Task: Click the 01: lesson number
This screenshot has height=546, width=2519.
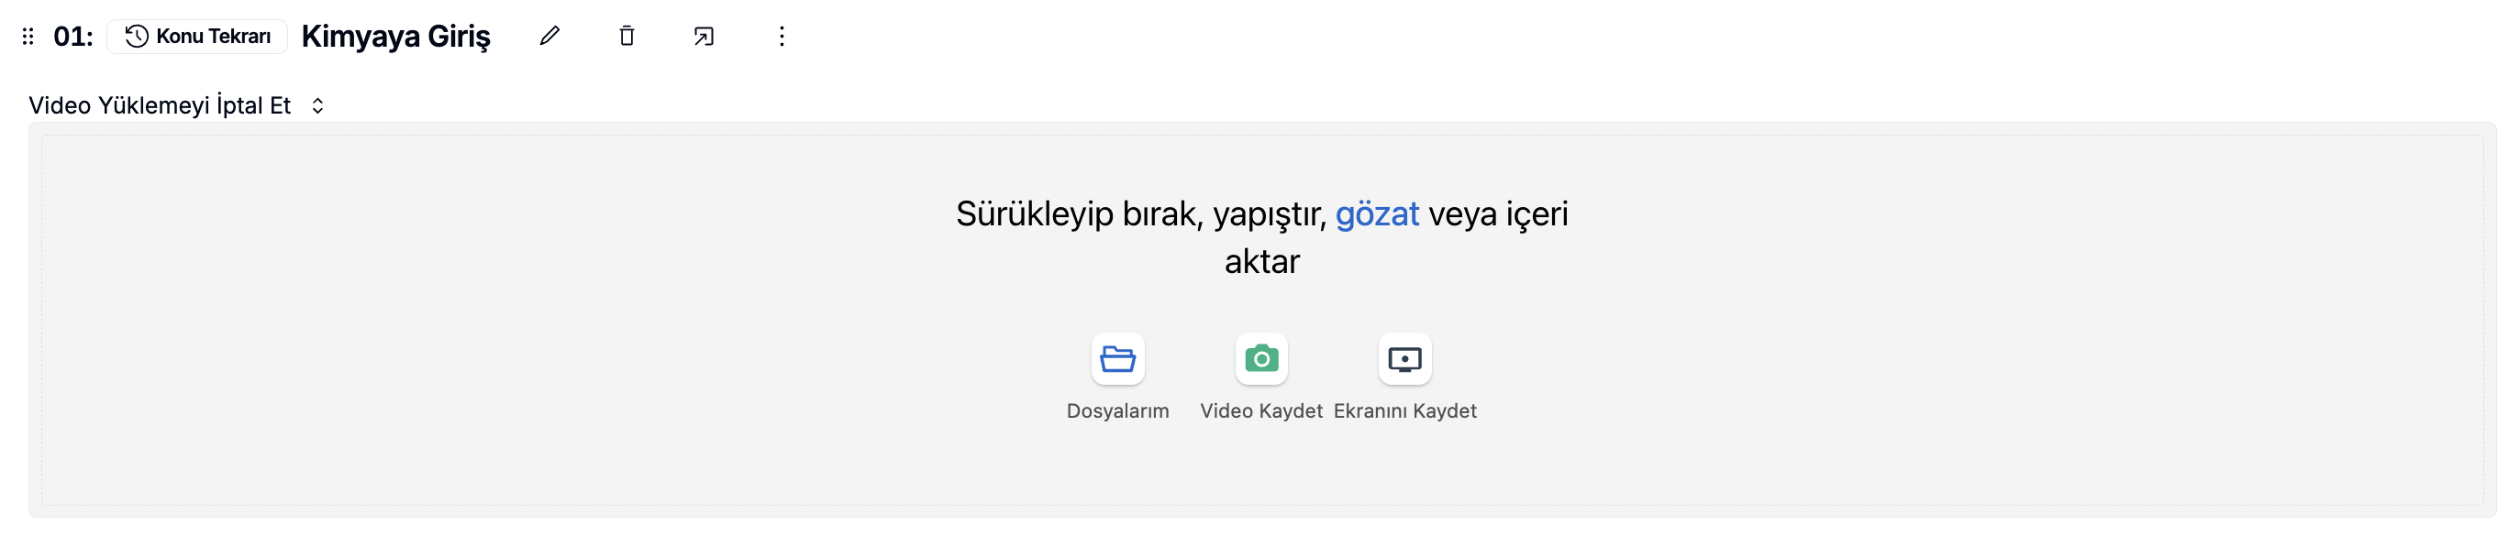Action: 73,36
